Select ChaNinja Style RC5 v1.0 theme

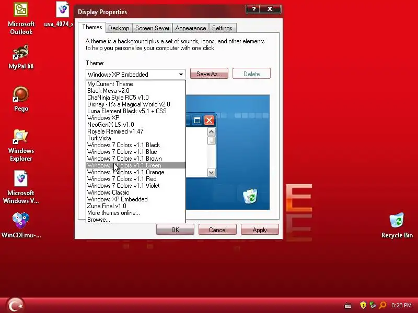[x=136, y=98]
